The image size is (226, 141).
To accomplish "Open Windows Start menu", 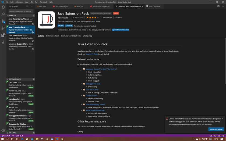I will [x=2, y=139].
